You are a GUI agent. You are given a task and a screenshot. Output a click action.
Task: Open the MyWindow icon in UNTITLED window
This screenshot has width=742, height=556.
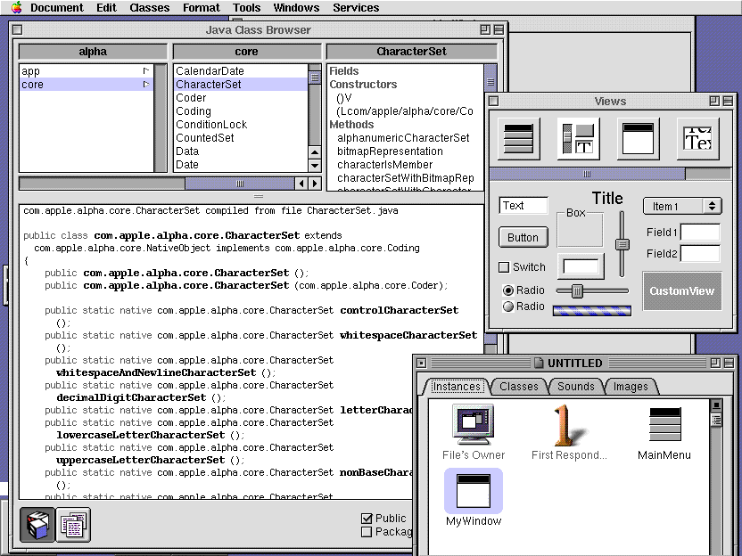coord(473,491)
